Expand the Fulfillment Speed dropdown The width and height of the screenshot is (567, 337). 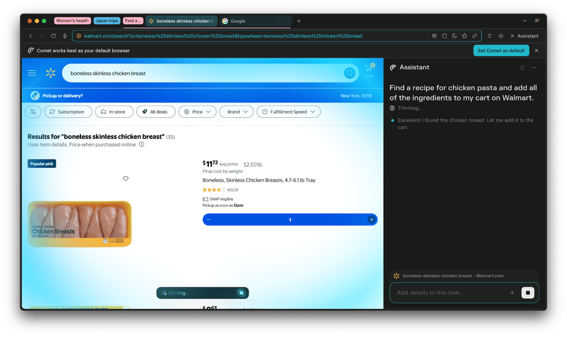tap(288, 112)
